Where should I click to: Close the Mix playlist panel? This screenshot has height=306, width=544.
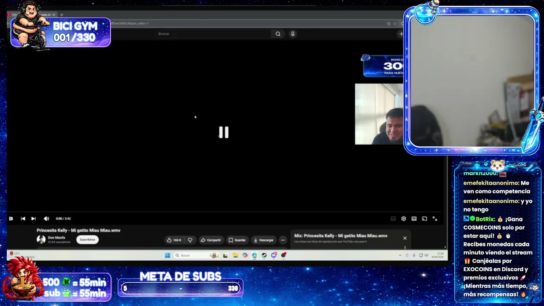click(x=405, y=238)
